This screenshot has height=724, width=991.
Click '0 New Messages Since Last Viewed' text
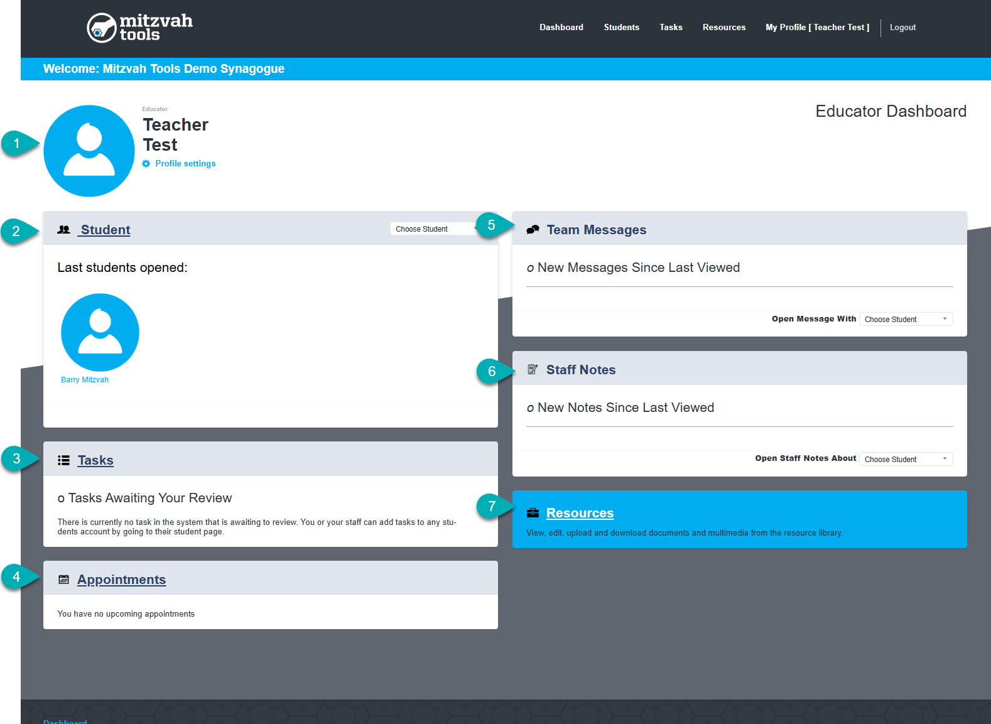pyautogui.click(x=633, y=267)
